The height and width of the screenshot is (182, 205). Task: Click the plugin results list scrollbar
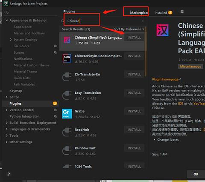click(146, 51)
